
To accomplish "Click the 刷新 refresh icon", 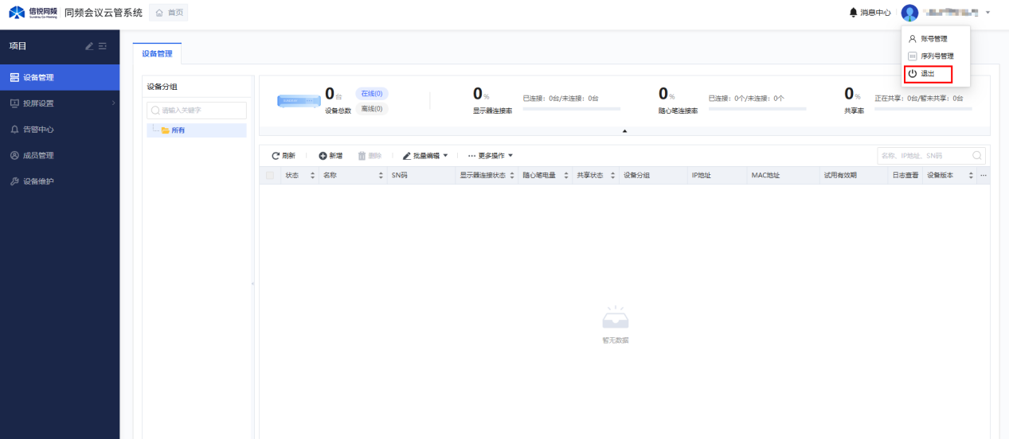I will click(276, 156).
